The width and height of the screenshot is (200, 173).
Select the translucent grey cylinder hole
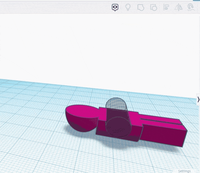[118, 118]
